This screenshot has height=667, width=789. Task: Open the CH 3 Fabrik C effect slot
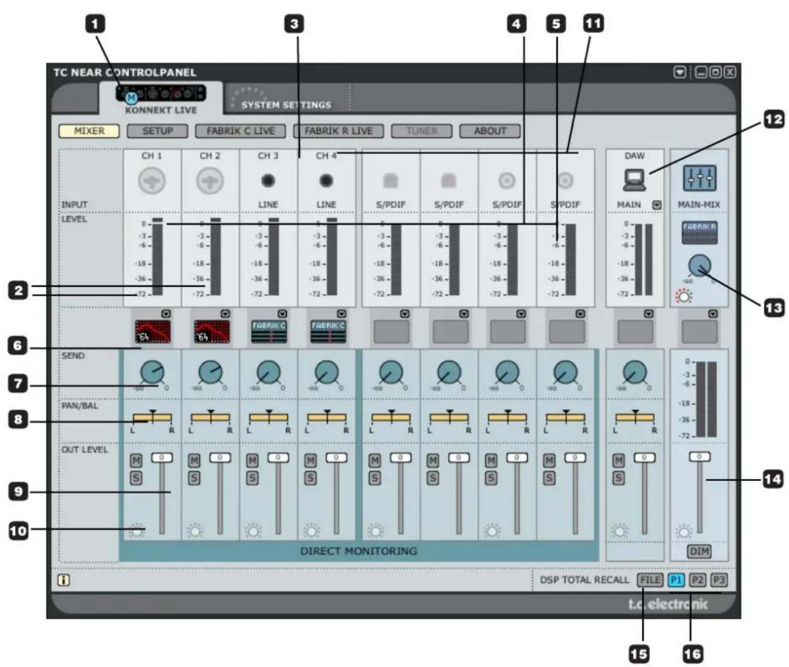tap(269, 331)
